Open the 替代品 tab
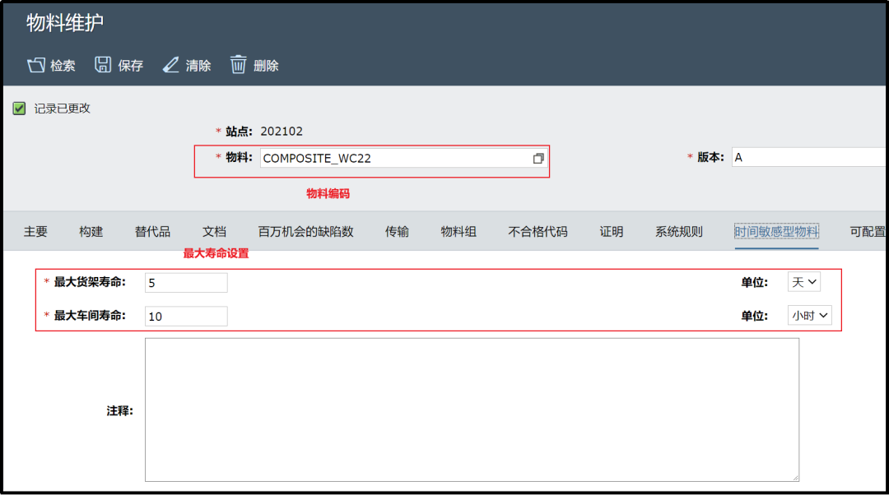The width and height of the screenshot is (889, 495). pos(152,231)
